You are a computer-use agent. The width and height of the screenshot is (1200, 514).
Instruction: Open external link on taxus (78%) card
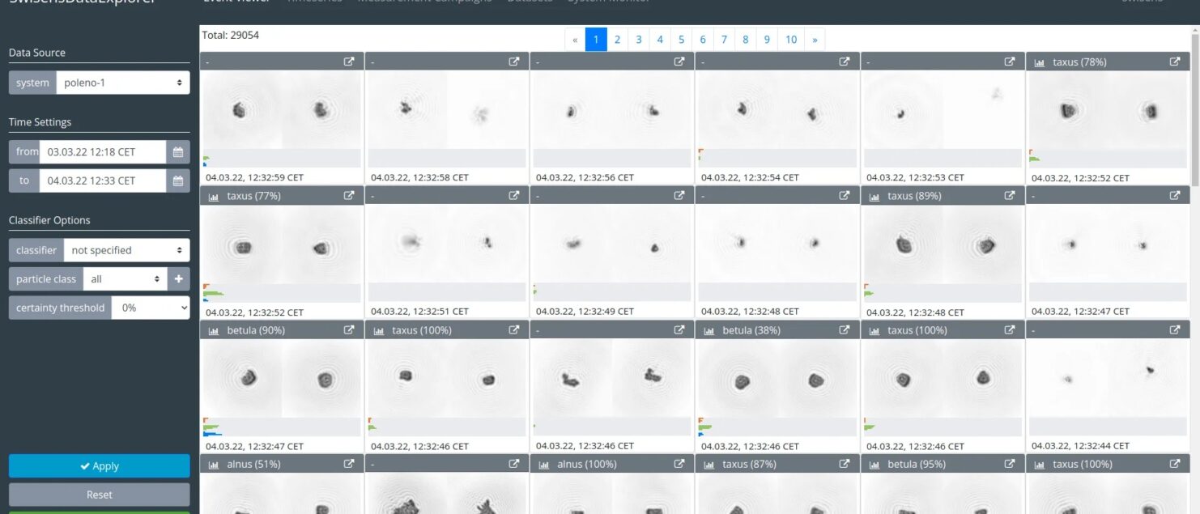point(1175,62)
